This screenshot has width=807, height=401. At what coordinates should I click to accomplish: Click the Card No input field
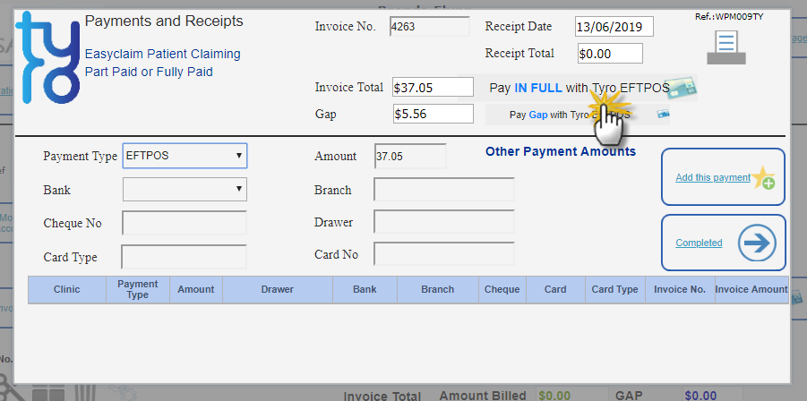pos(444,254)
